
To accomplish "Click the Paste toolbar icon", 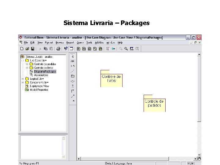I will 51,49.
